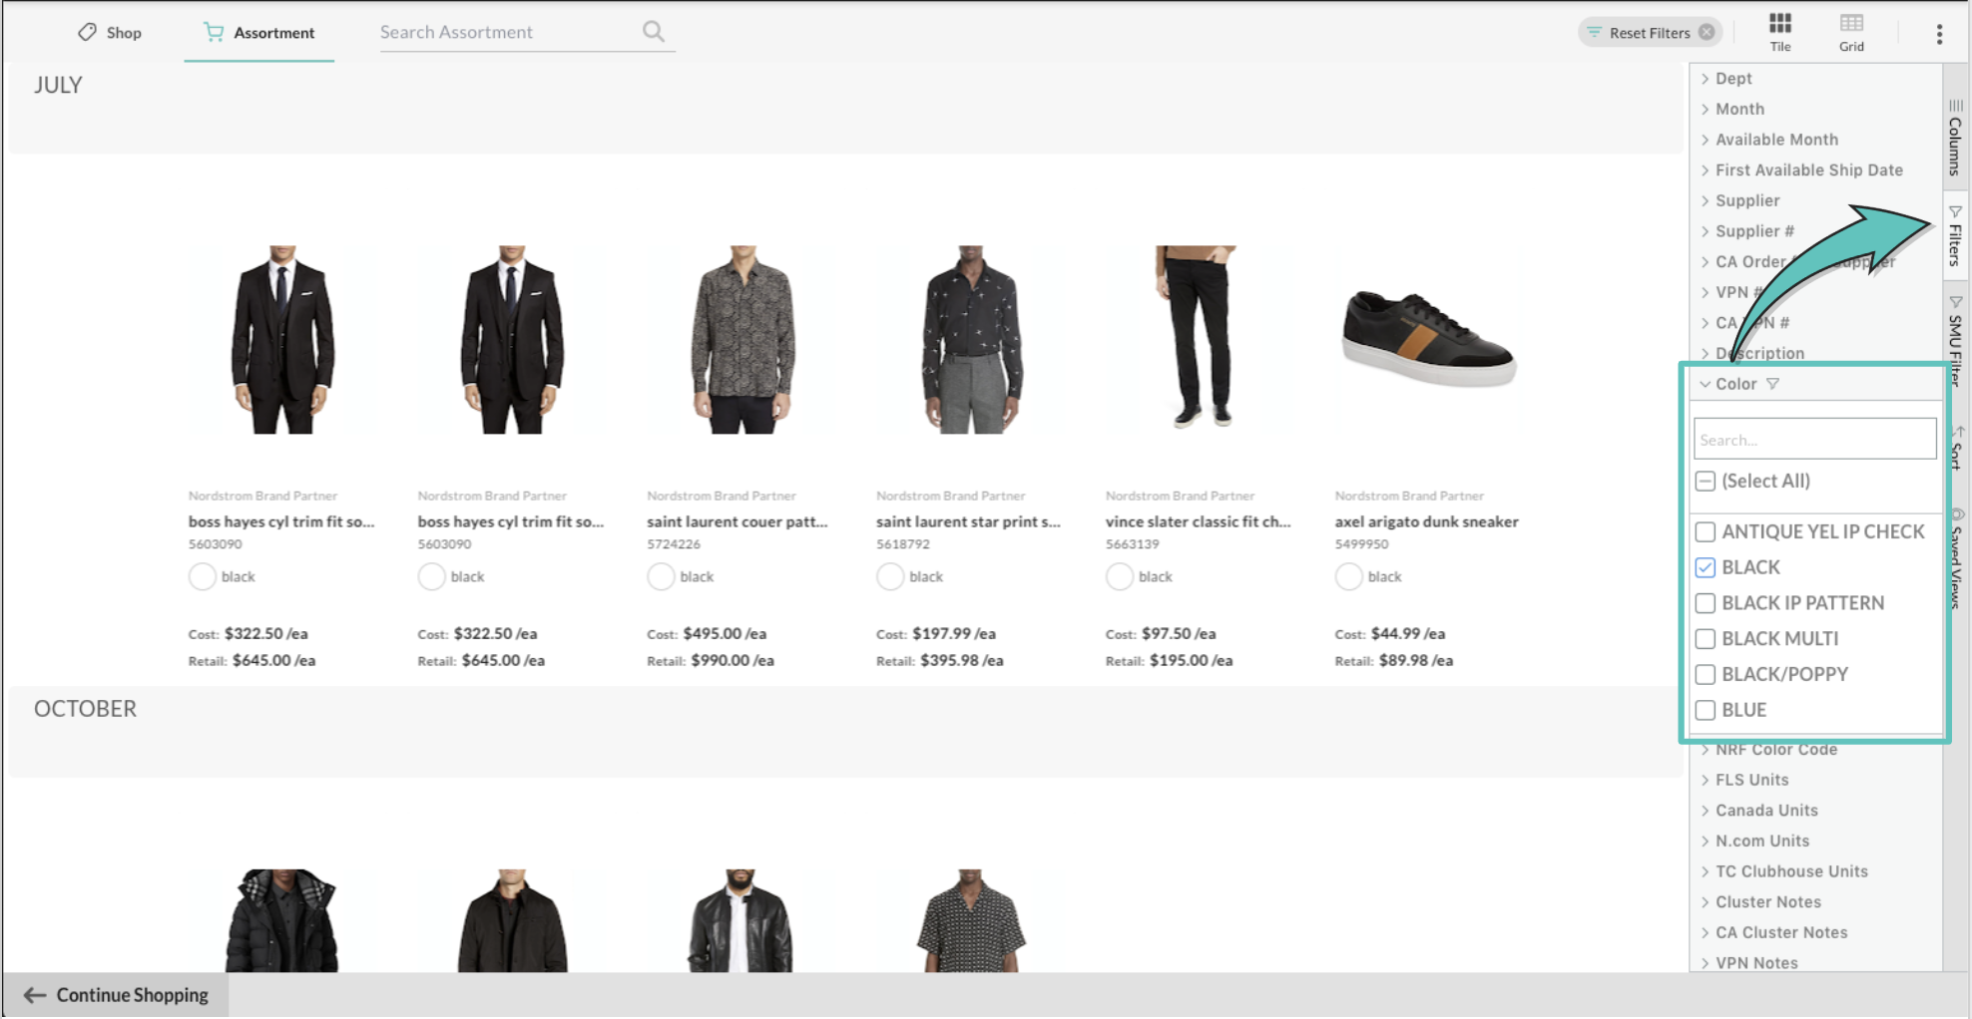Open the Filters side panel tab
This screenshot has height=1019, width=1972.
click(x=1955, y=236)
